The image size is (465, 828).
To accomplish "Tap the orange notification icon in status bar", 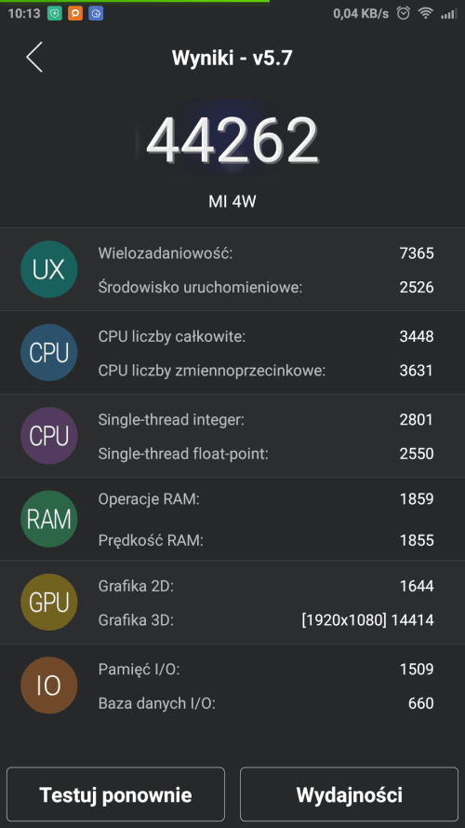I will (75, 14).
